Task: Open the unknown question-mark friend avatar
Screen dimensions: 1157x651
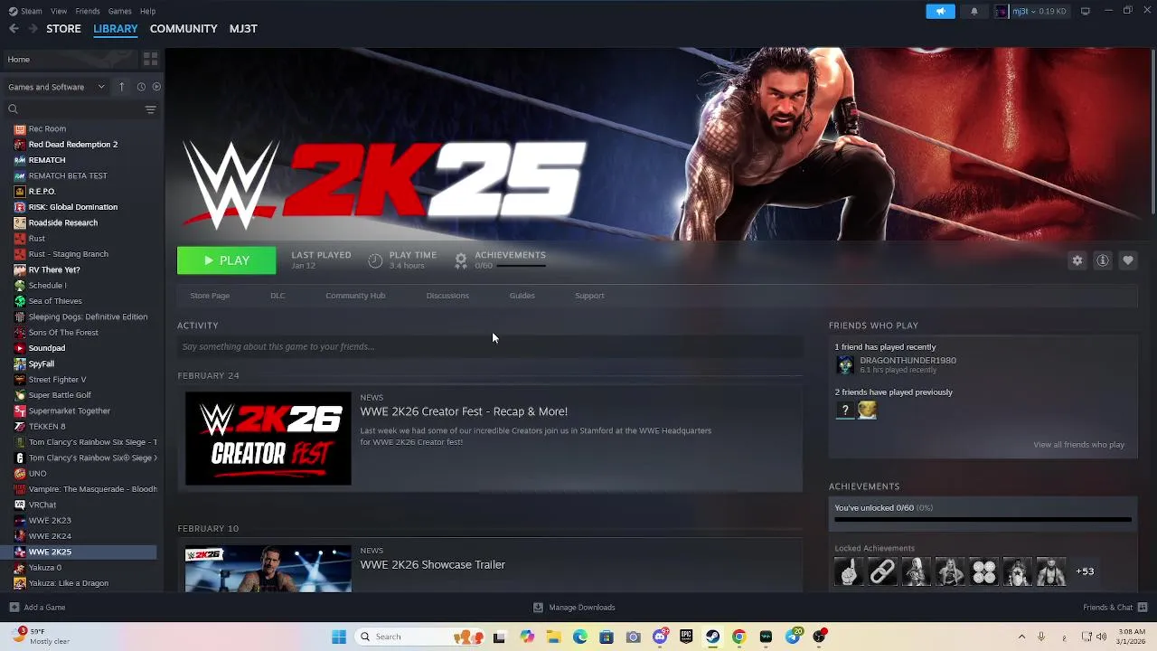Action: pos(845,410)
